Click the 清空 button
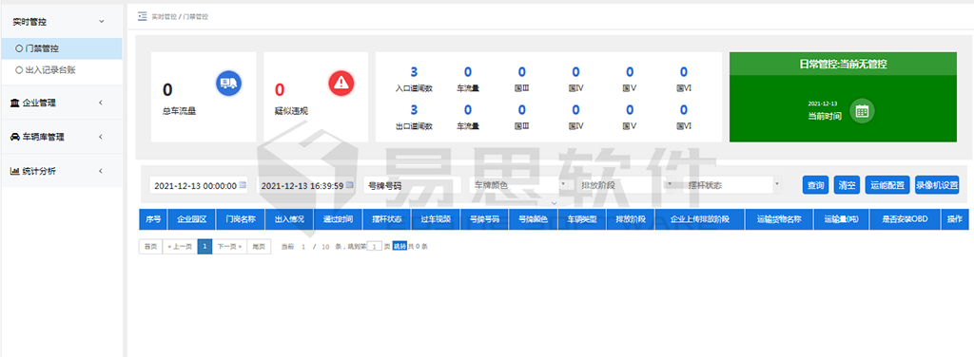Image resolution: width=974 pixels, height=357 pixels. 847,185
